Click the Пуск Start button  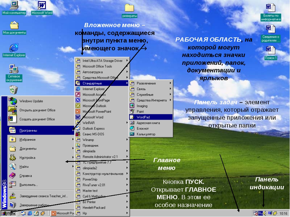9,213
